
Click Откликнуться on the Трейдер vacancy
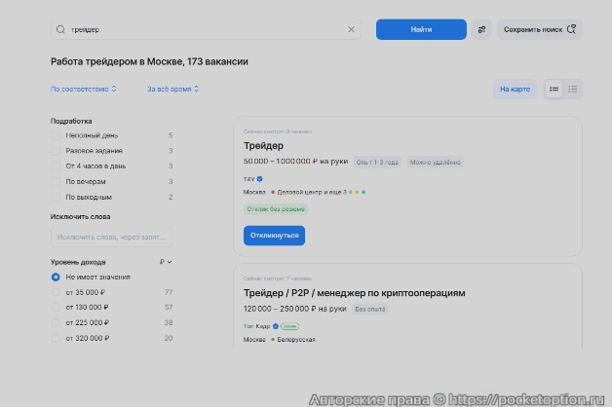(274, 236)
